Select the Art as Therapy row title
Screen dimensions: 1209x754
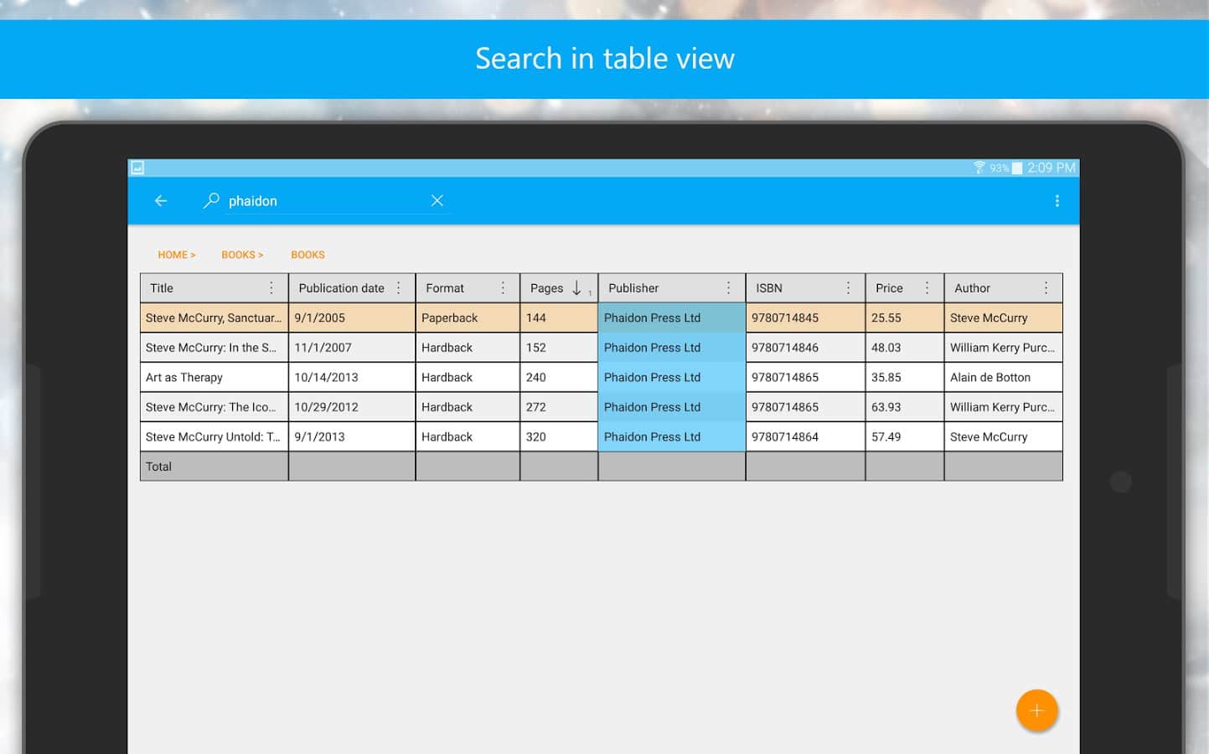[184, 378]
